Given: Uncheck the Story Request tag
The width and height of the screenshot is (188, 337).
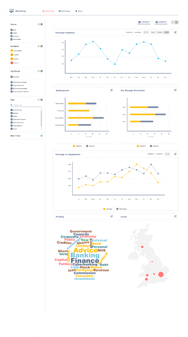Looking at the screenshot, I should [x=11, y=126].
